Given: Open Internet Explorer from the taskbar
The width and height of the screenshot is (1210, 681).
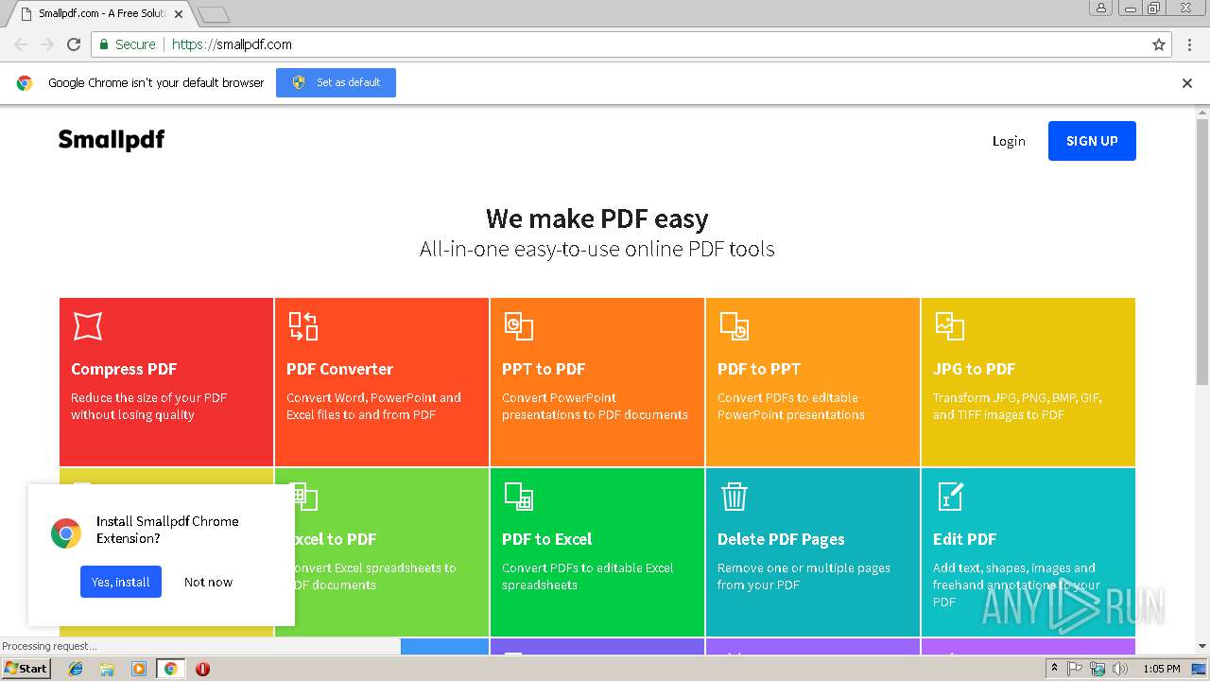Looking at the screenshot, I should tap(76, 669).
